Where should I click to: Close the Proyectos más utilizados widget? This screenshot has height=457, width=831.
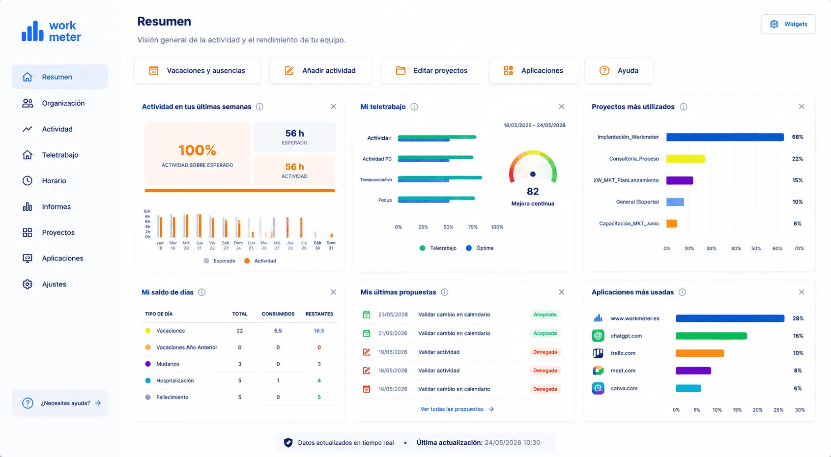tap(802, 107)
